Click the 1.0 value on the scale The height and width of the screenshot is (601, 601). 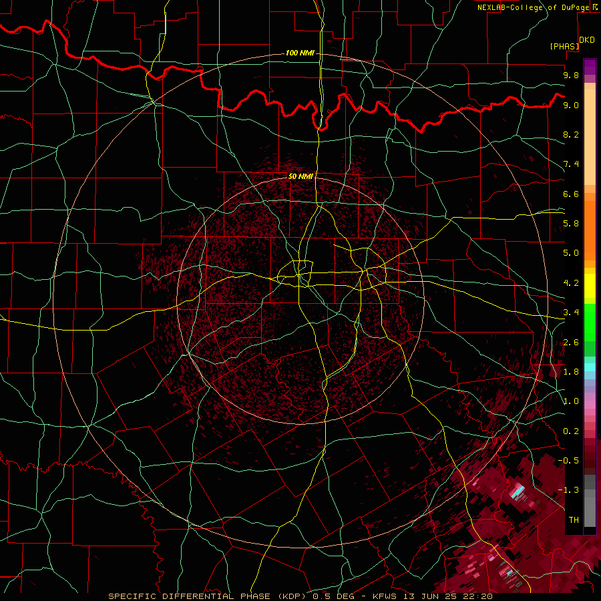pyautogui.click(x=571, y=401)
